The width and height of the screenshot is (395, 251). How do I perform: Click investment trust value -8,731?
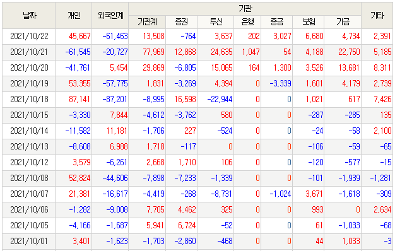[221, 194]
